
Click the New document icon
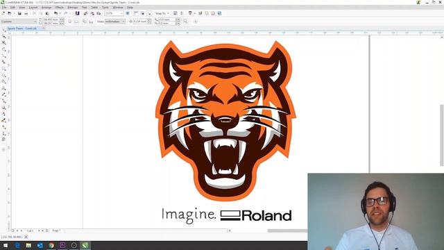3,13
